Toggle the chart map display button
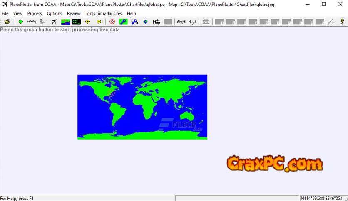 tap(65, 22)
